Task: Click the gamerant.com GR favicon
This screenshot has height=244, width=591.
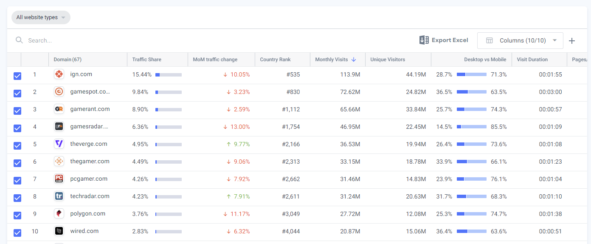Action: click(59, 109)
